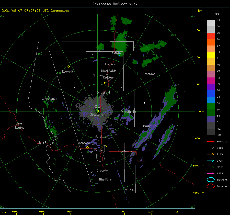
Task: Select the 65-70 dBZ gray swatch
Action: click(211, 29)
